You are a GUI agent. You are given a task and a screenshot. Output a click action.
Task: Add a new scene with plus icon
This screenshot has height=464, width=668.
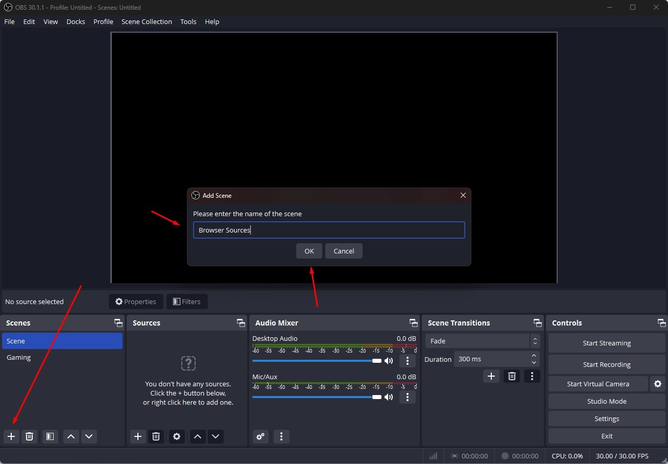[11, 436]
